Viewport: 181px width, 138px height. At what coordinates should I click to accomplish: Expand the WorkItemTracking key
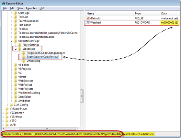[x=12, y=93]
